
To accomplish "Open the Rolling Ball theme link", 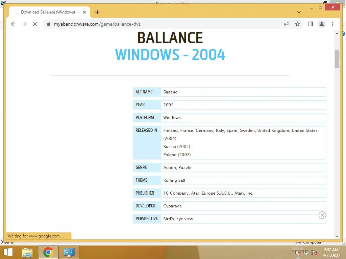I will point(174,180).
